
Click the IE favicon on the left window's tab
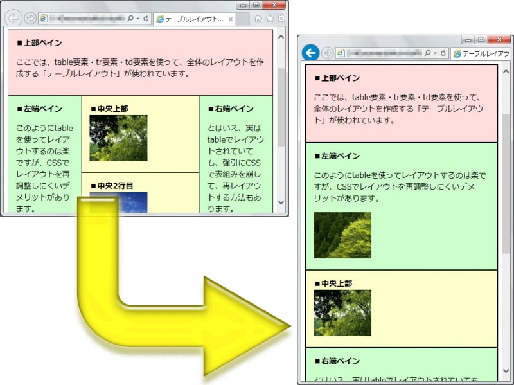coord(160,18)
